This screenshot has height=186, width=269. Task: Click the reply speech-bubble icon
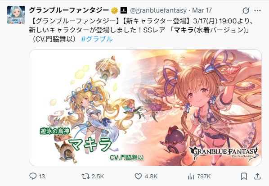tap(33, 176)
